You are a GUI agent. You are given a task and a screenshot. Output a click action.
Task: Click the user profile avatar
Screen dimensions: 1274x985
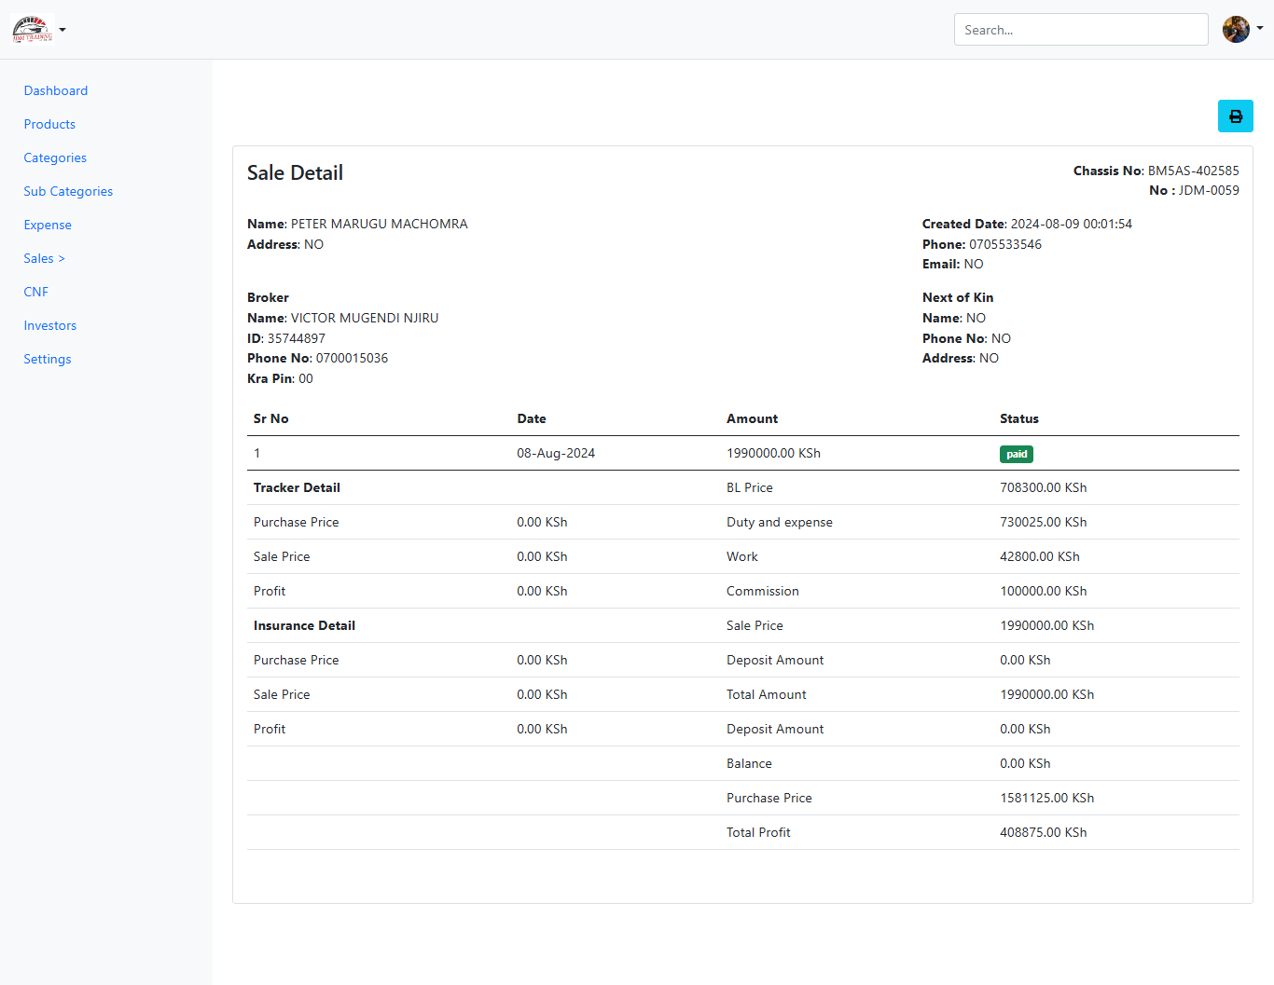[x=1236, y=30]
